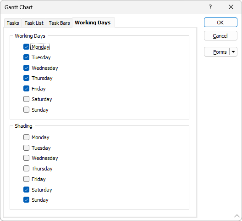Enable Saturday as a working day
The height and width of the screenshot is (221, 242).
pyautogui.click(x=27, y=99)
